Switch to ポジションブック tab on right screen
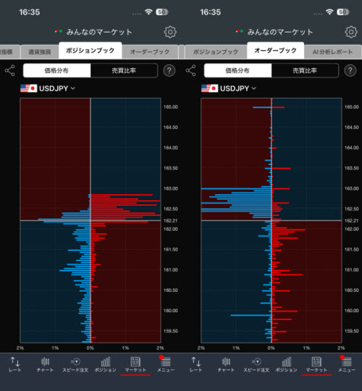The width and height of the screenshot is (362, 391). (216, 52)
